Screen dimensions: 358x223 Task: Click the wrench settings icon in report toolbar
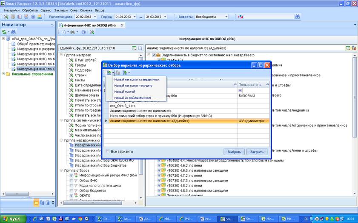tap(92, 32)
